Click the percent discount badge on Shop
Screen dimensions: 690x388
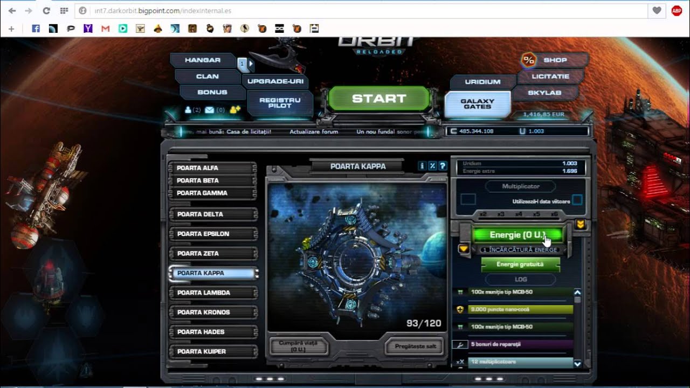click(529, 60)
